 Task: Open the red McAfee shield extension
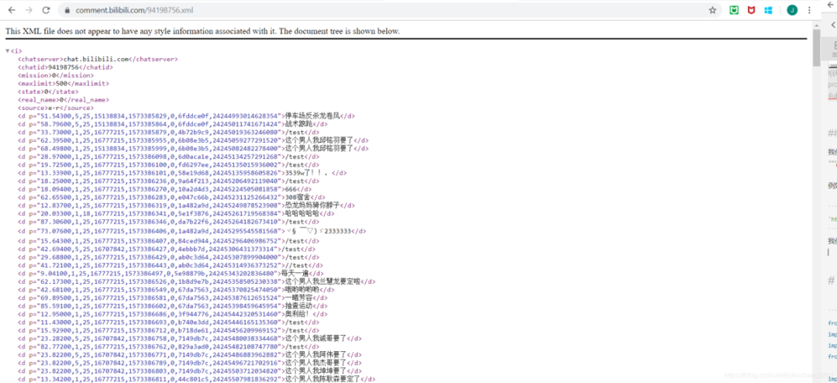coord(751,10)
